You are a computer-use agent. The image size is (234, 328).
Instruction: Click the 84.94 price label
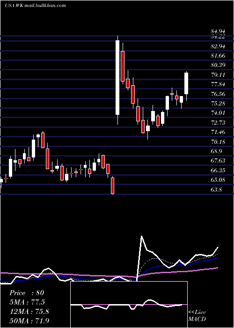(x=218, y=31)
